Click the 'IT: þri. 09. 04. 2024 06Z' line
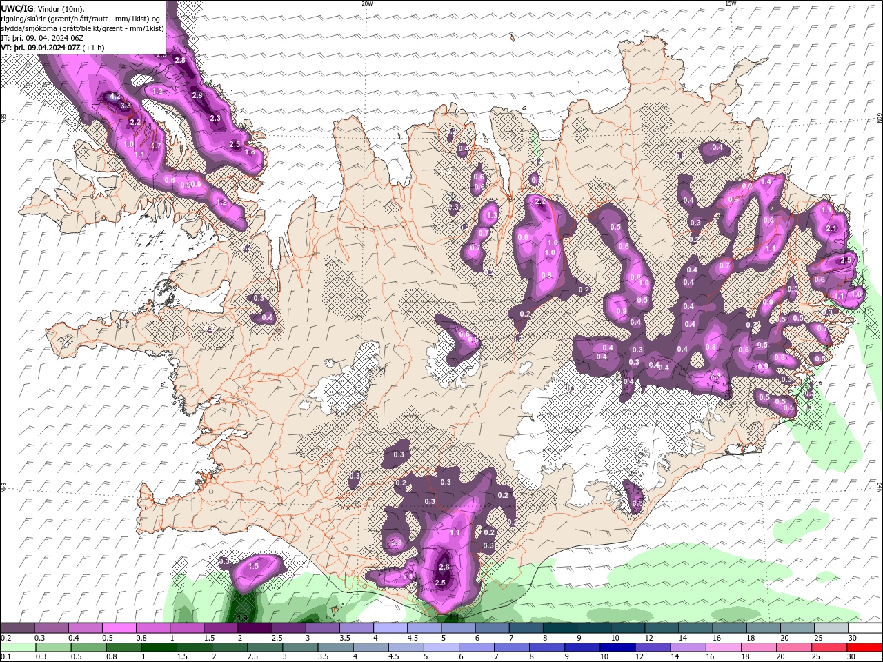The image size is (883, 662). (42, 38)
